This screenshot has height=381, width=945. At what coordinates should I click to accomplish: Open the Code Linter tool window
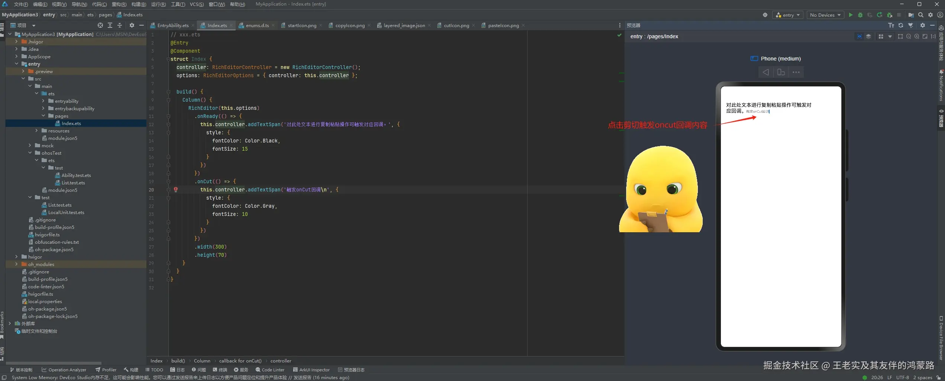(270, 370)
